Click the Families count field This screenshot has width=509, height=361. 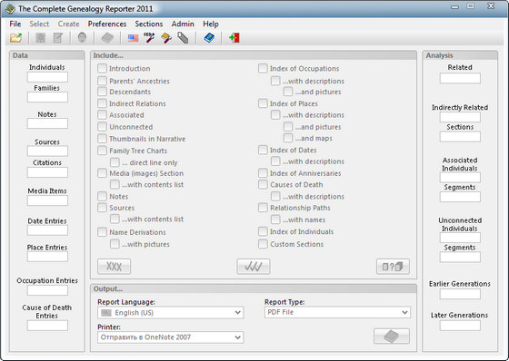click(x=47, y=97)
